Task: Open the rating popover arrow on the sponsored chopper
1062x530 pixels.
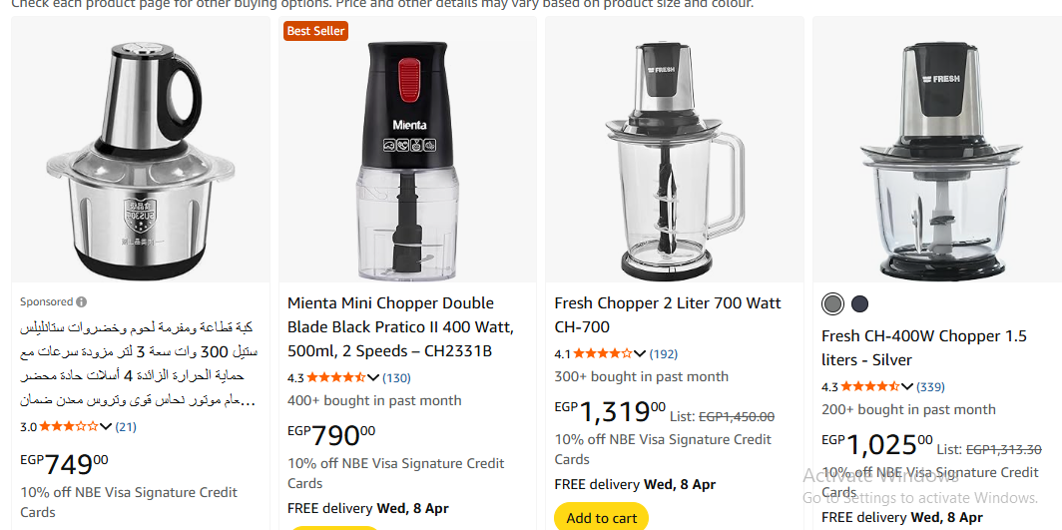Action: 106,426
